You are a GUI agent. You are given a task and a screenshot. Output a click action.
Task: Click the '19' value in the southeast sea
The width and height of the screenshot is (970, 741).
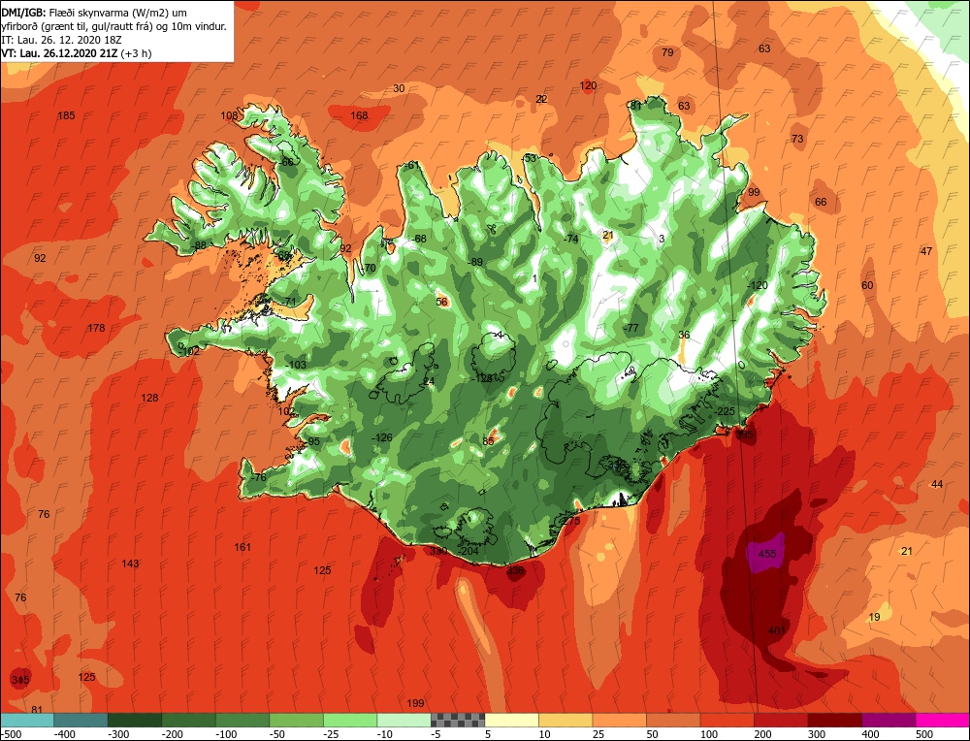(874, 617)
